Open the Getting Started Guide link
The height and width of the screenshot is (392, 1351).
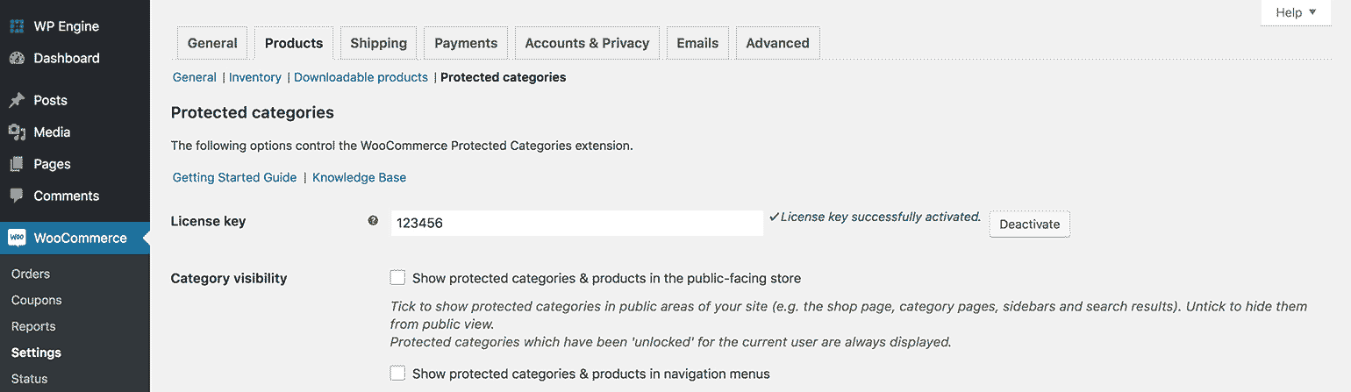pos(234,177)
